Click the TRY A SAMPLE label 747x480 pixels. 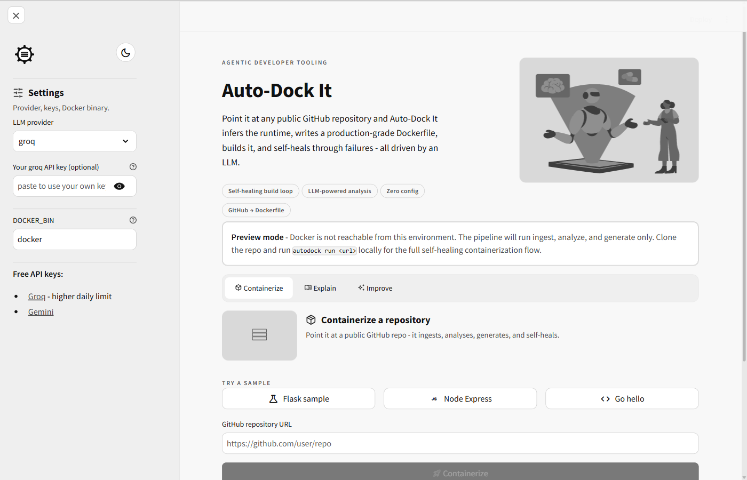tap(246, 383)
